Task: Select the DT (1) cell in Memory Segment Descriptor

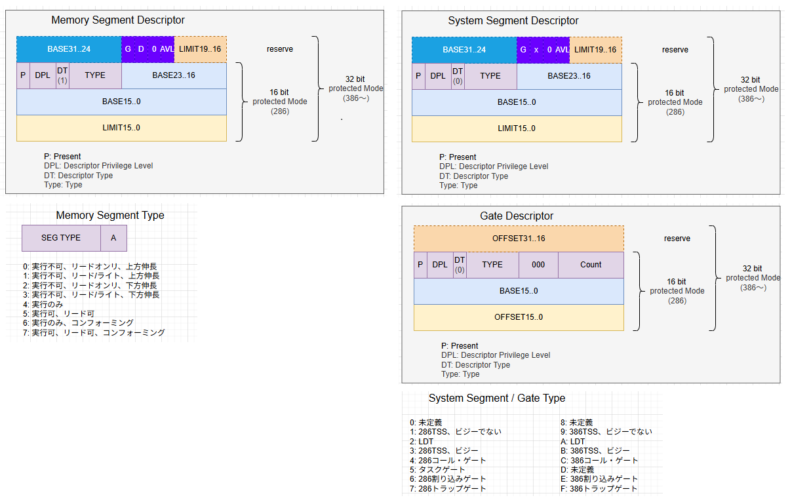Action: [x=62, y=75]
